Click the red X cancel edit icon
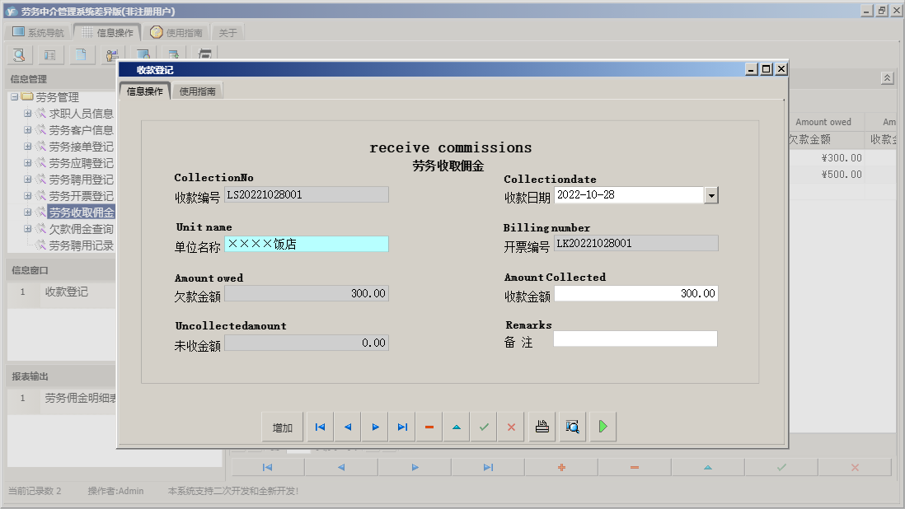 (511, 427)
